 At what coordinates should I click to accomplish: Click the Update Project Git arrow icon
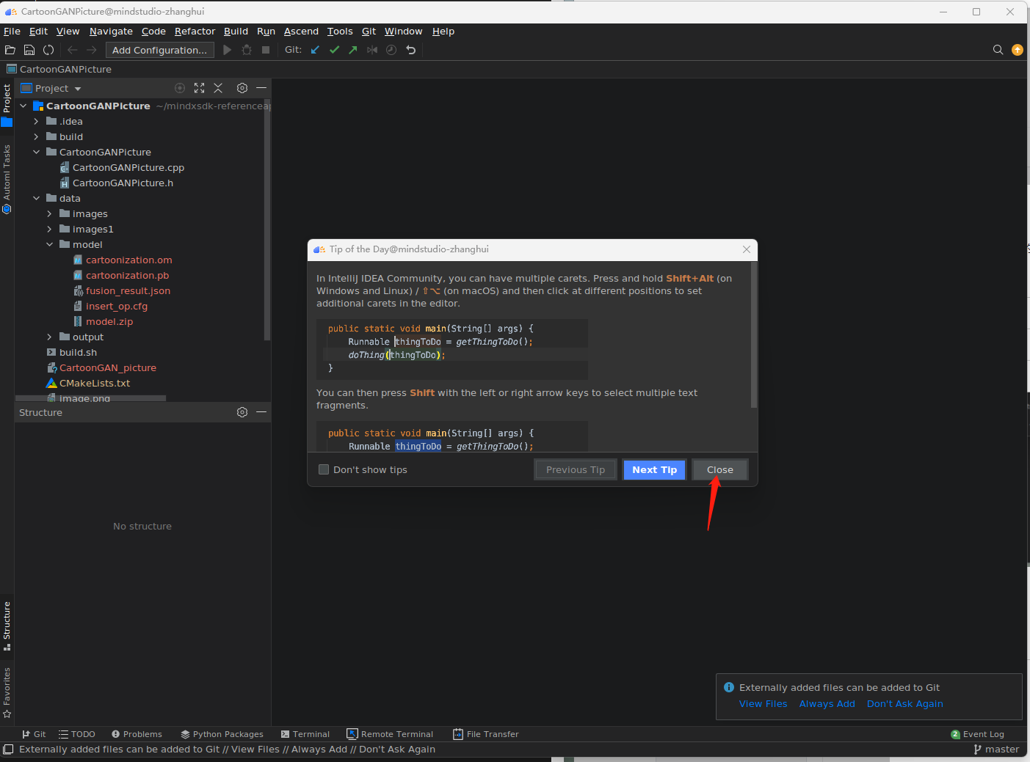pos(315,50)
